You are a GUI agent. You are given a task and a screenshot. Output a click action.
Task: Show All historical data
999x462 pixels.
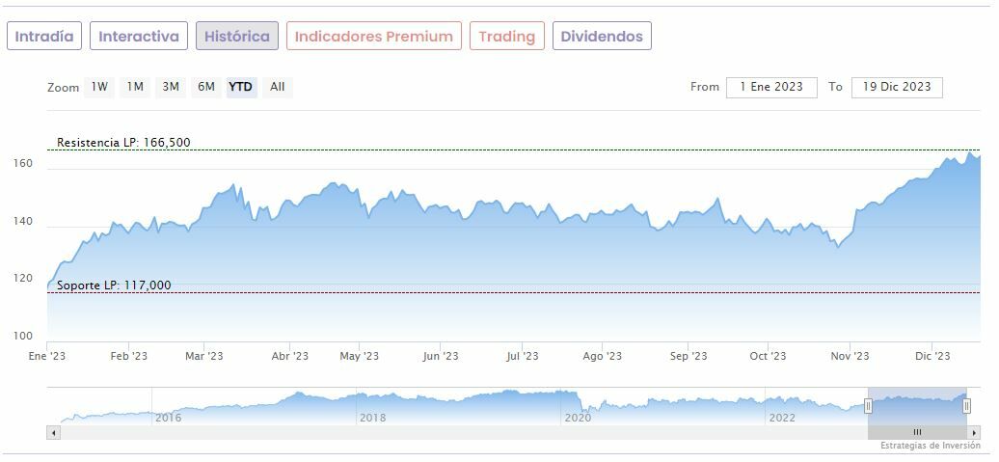point(278,87)
